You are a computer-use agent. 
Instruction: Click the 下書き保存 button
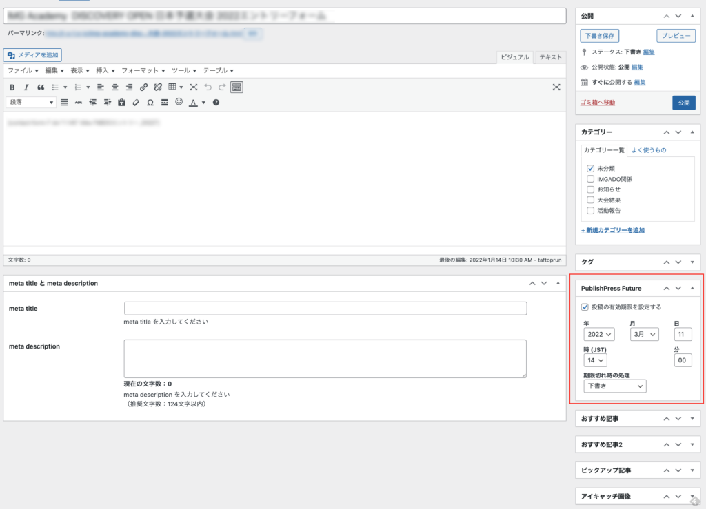point(601,36)
